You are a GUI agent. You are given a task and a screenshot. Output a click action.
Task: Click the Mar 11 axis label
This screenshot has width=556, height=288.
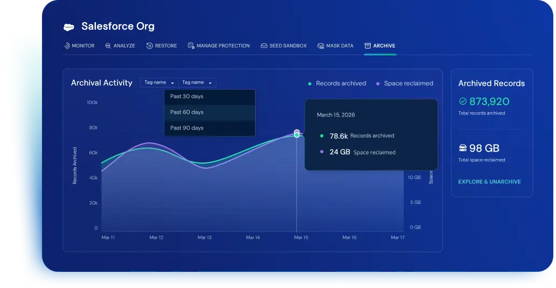pyautogui.click(x=108, y=238)
